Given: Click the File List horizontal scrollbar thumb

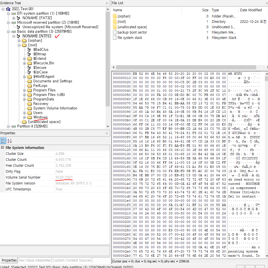Looking at the screenshot, I should tap(186, 67).
